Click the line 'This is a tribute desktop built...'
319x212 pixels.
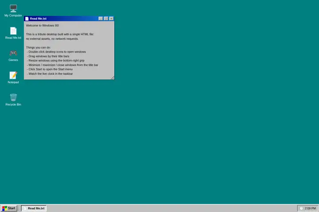(x=60, y=34)
